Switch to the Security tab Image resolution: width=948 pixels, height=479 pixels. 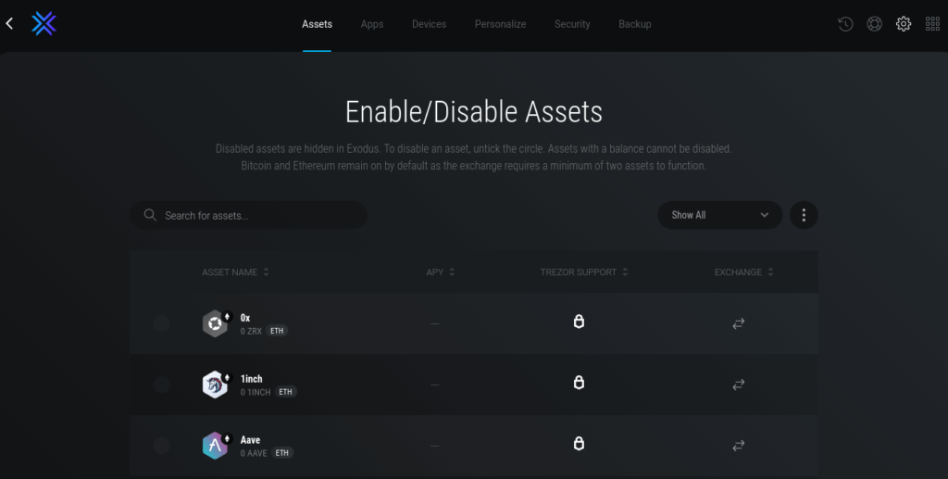(572, 24)
